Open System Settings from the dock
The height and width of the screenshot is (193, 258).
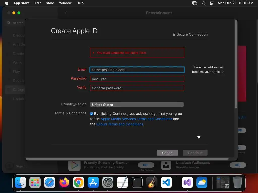coord(108,182)
